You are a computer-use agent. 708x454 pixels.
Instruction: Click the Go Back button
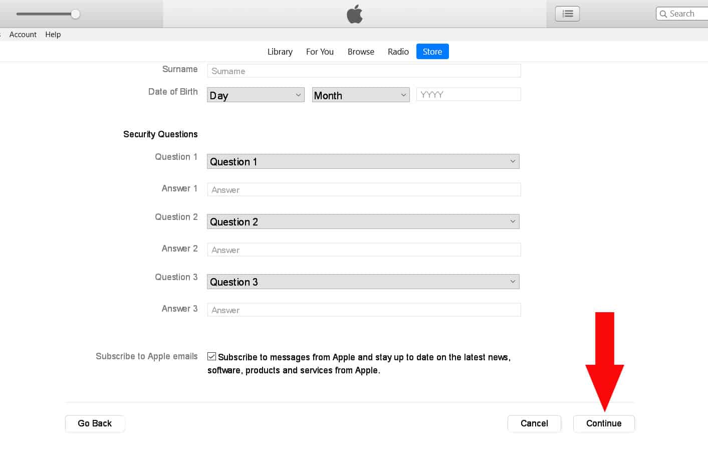pyautogui.click(x=95, y=423)
